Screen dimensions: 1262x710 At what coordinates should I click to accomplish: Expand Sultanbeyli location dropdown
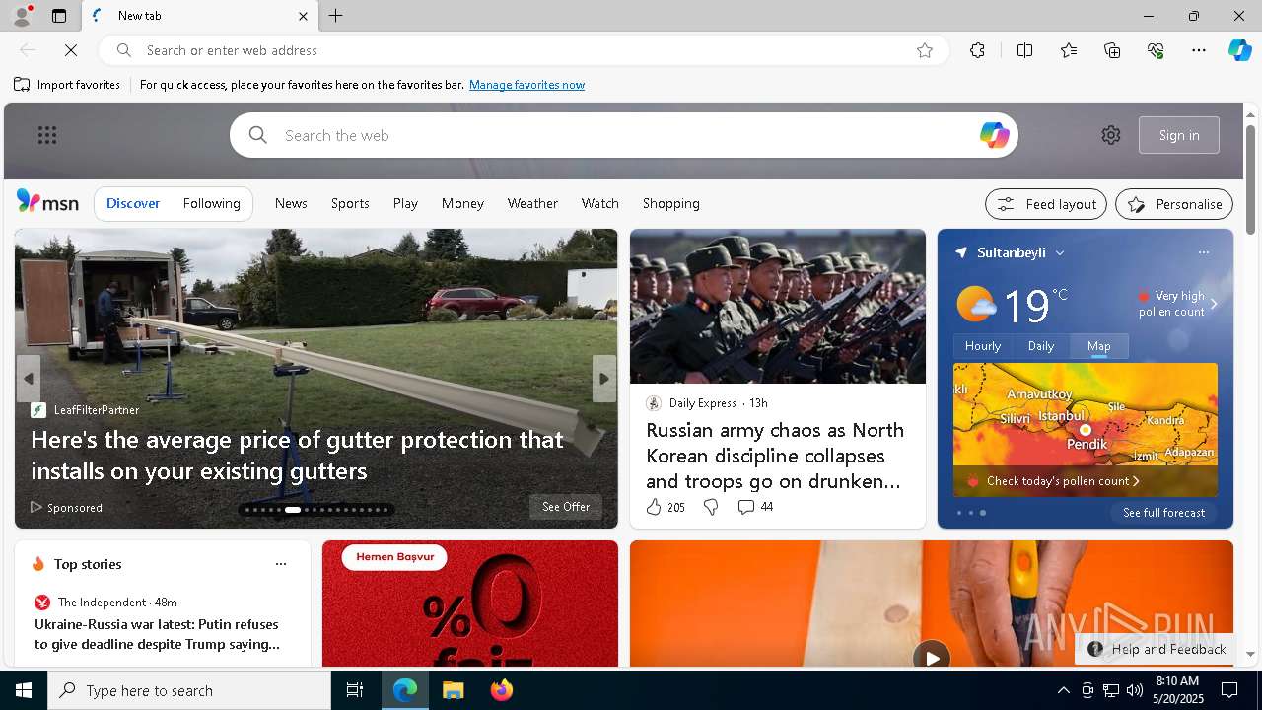tap(1060, 253)
